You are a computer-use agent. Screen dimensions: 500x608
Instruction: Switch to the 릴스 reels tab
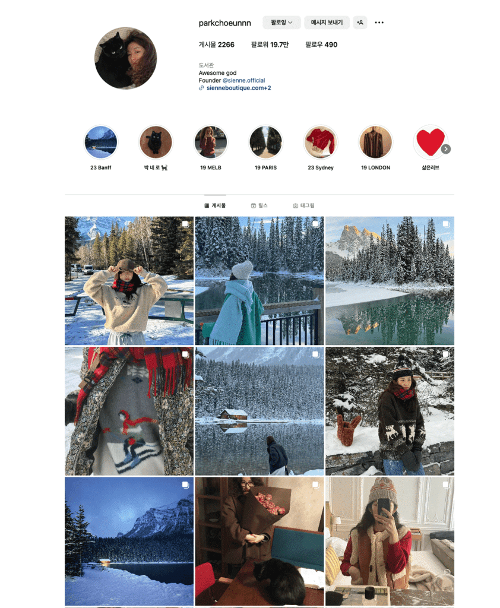259,205
